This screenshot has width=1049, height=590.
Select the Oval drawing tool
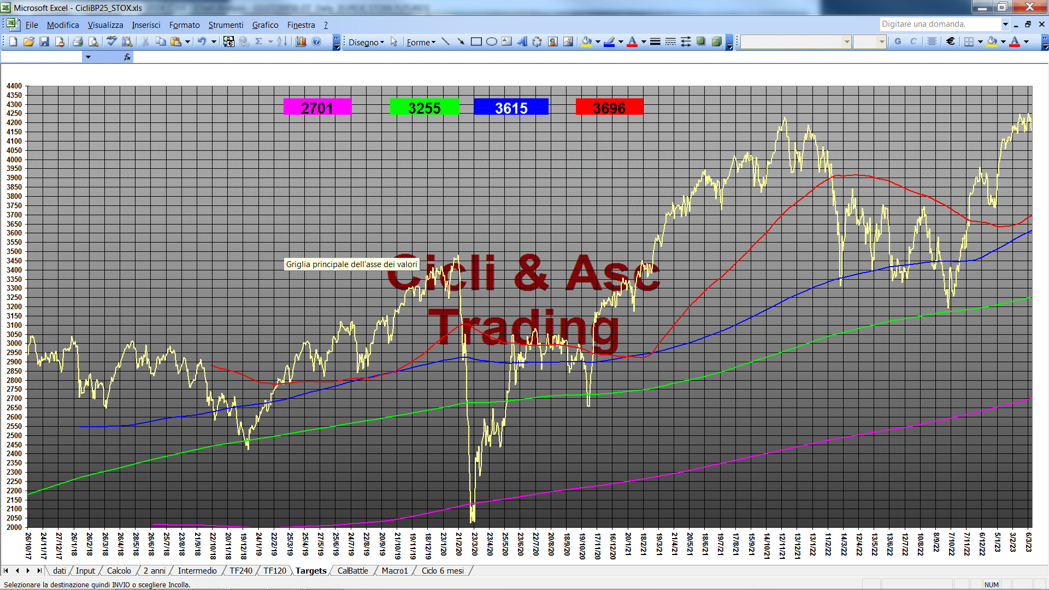[x=492, y=42]
